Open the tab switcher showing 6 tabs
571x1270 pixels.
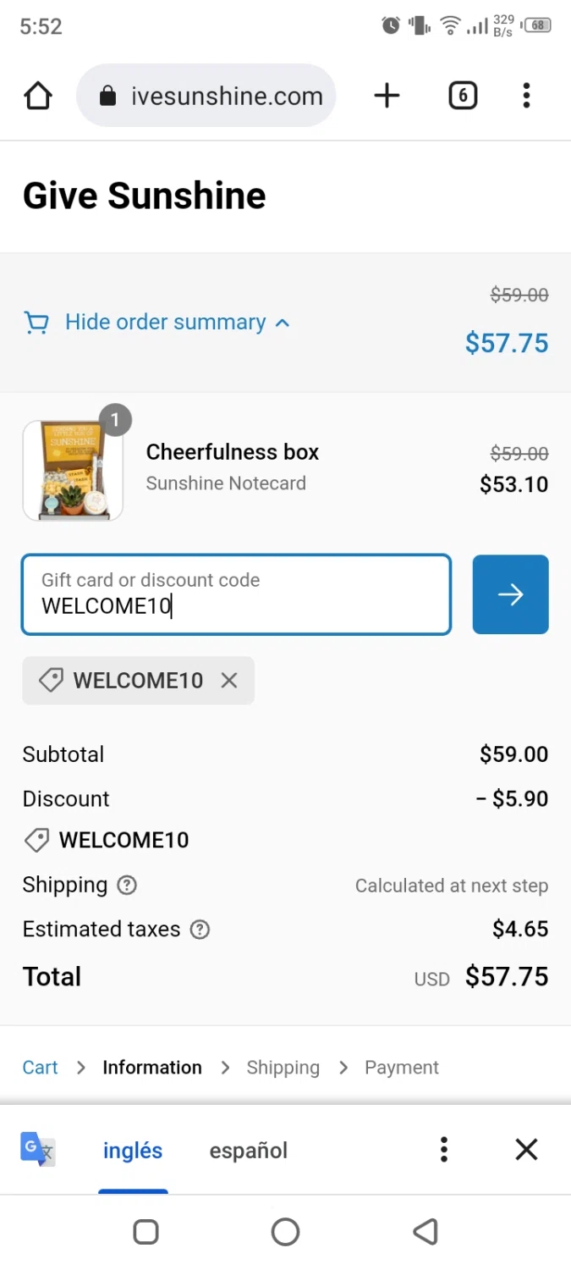tap(462, 96)
